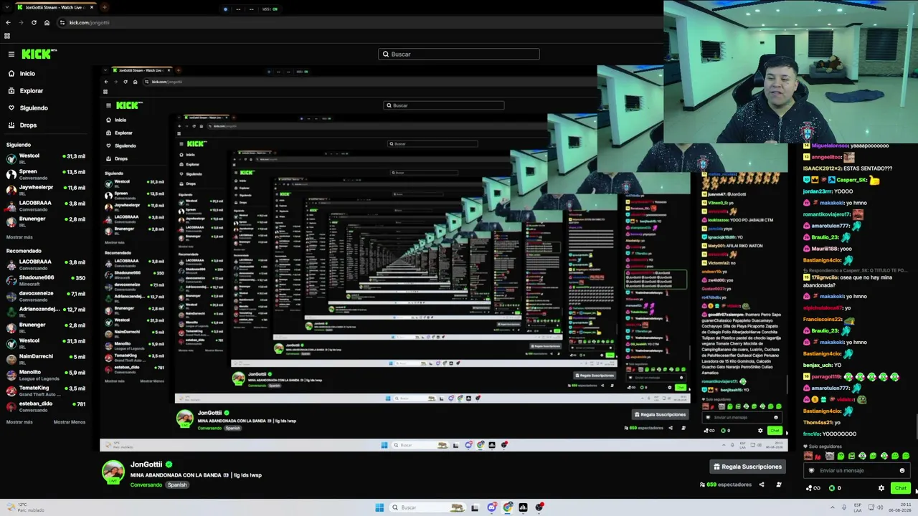Open Jaywheelerpr channel in followed list
Viewport: 918px width, 516px height.
[x=46, y=190]
